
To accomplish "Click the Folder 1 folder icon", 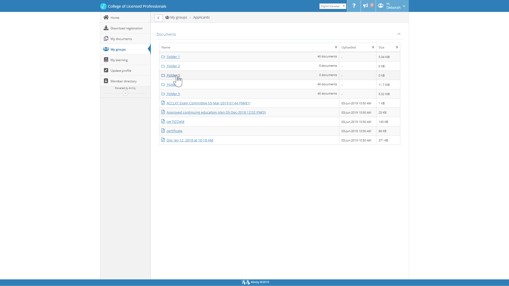I will click(163, 57).
